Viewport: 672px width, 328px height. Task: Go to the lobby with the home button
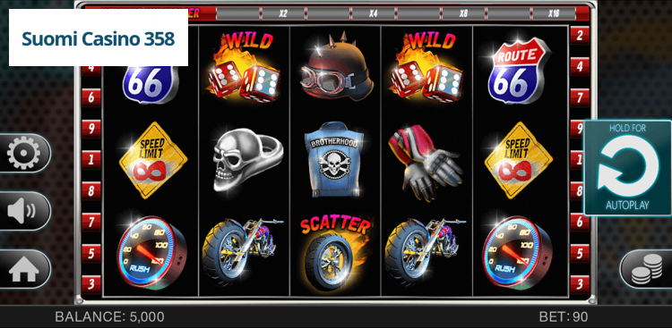(24, 269)
